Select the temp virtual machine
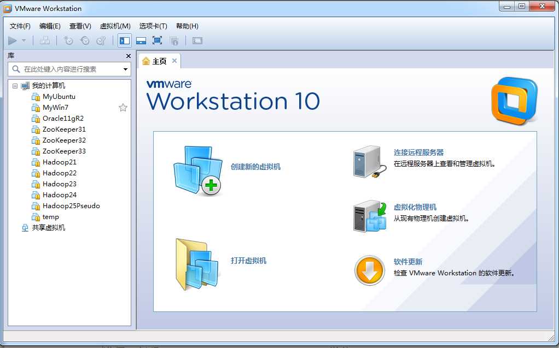559x348 pixels. click(x=51, y=217)
